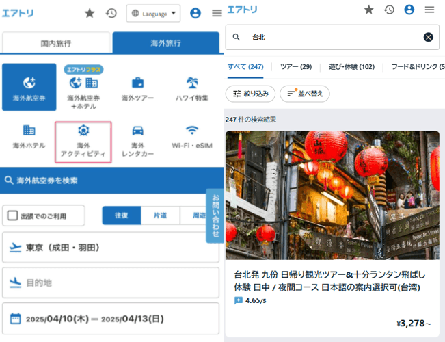Click the お問い合わせ contact side button
Image resolution: width=445 pixels, height=342 pixels.
pos(215,216)
